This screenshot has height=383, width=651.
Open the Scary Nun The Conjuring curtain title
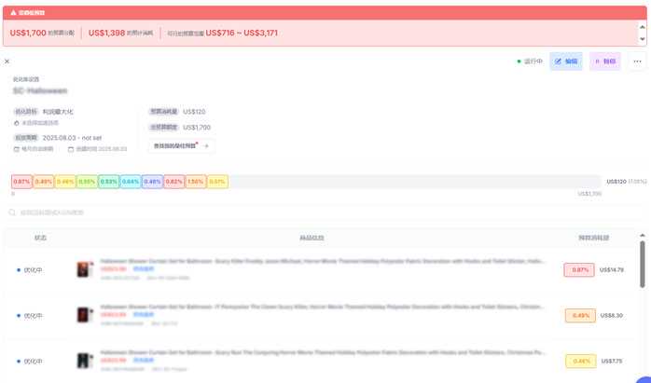(x=323, y=352)
